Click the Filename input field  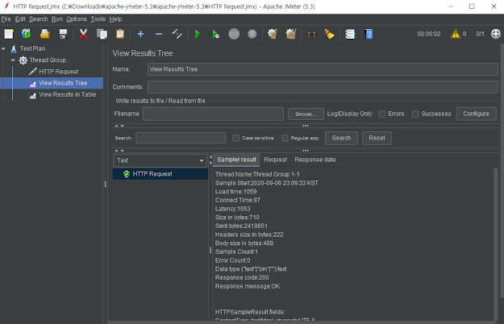click(213, 114)
